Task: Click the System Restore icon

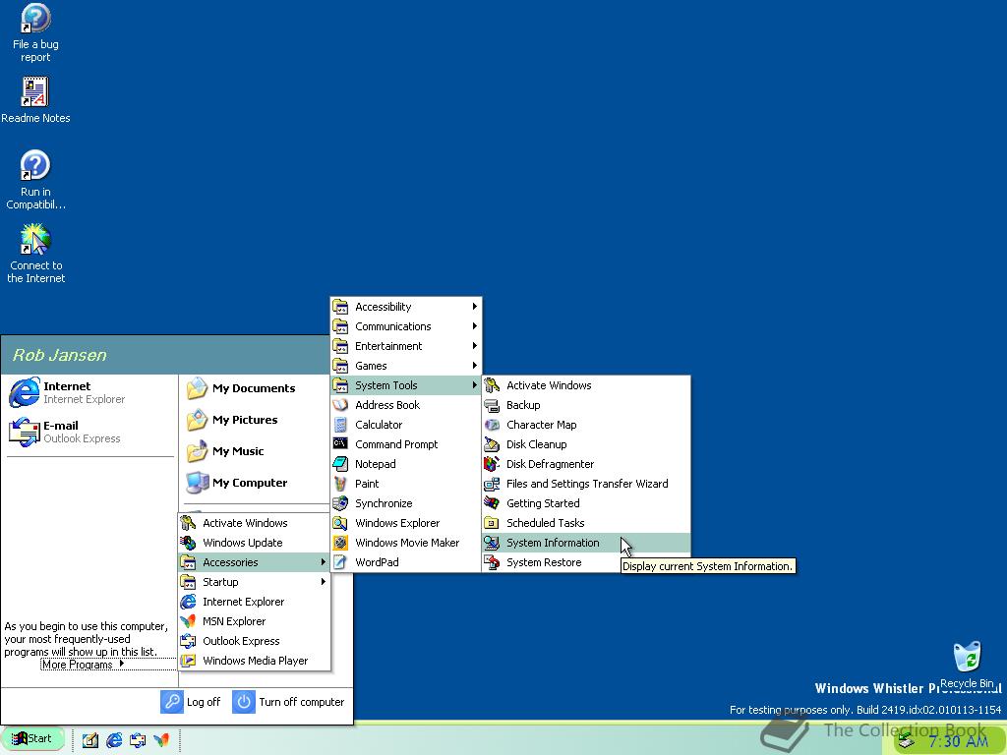Action: point(492,562)
